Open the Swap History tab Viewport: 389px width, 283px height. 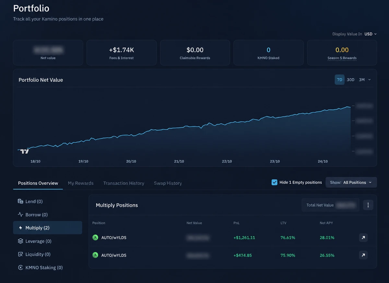tap(168, 183)
